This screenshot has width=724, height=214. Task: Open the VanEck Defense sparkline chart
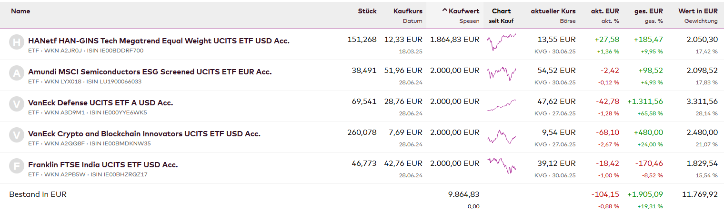click(501, 104)
